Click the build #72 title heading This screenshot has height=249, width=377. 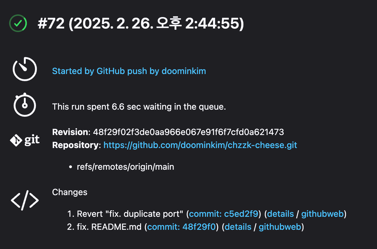click(x=141, y=24)
